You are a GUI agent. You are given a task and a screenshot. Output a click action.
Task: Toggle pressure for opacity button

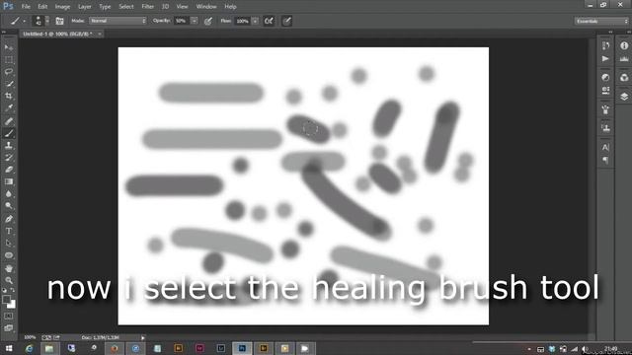208,21
